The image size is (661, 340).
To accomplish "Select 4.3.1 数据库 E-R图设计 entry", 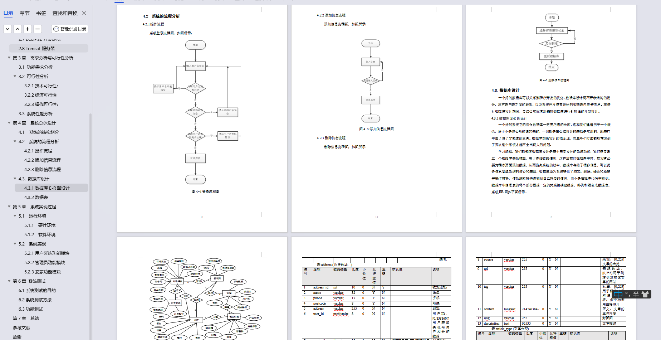I will 51,188.
